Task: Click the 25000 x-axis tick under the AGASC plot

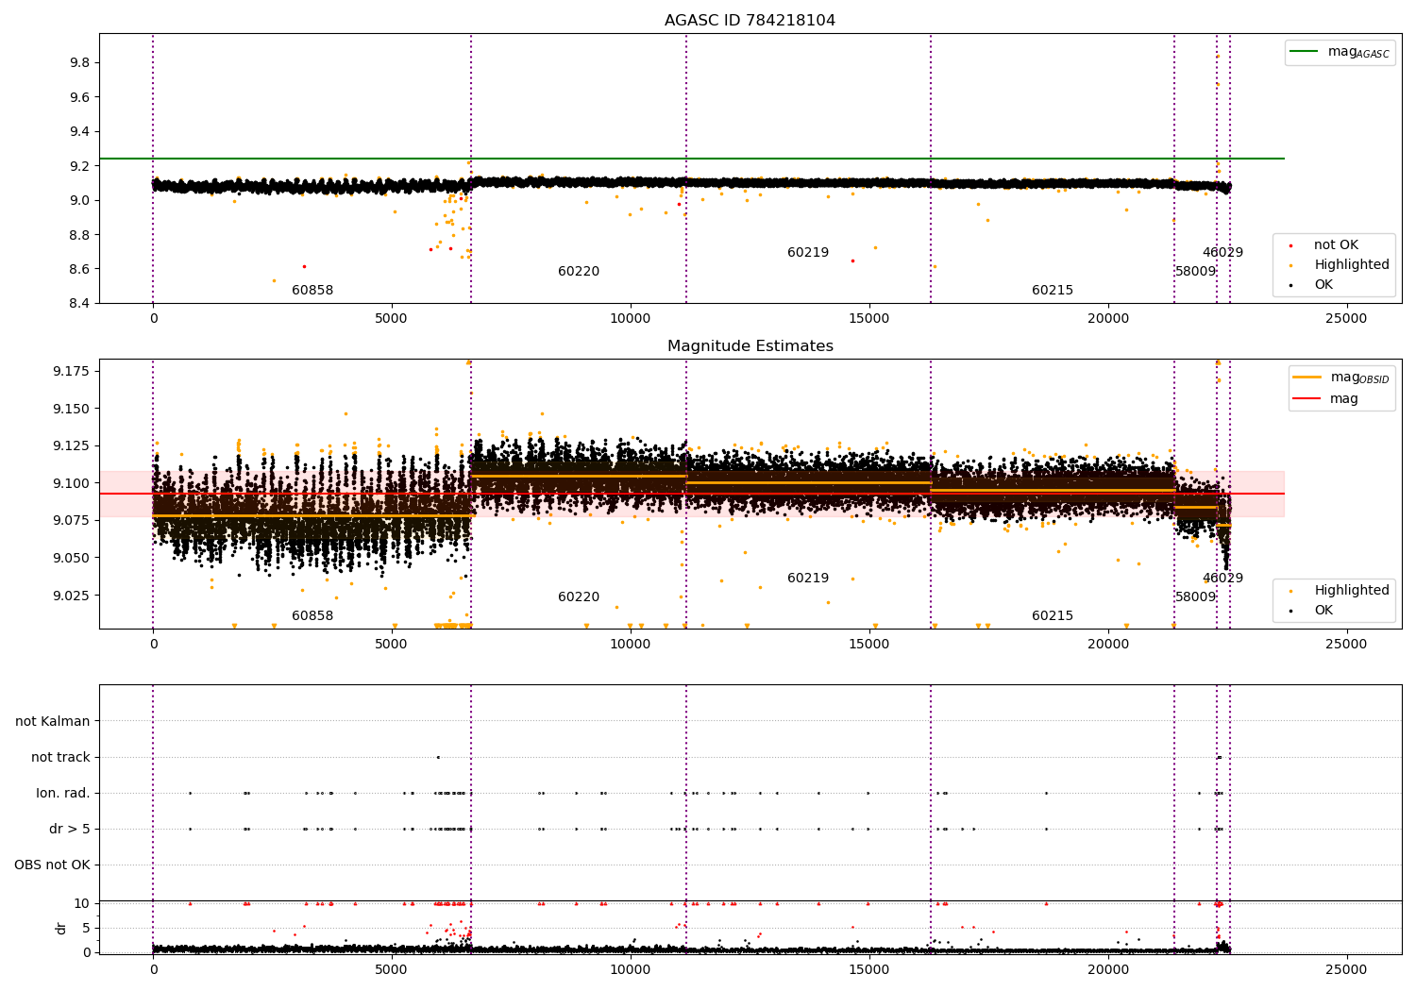Action: pyautogui.click(x=1346, y=319)
